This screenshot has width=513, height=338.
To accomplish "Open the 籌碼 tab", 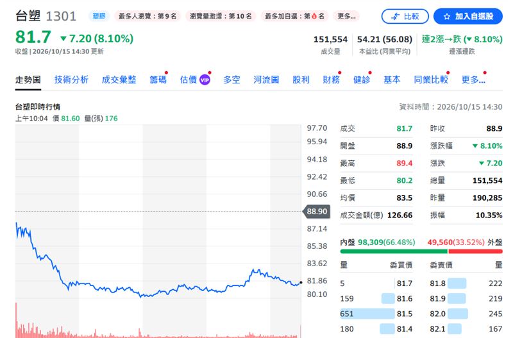I will coord(158,80).
